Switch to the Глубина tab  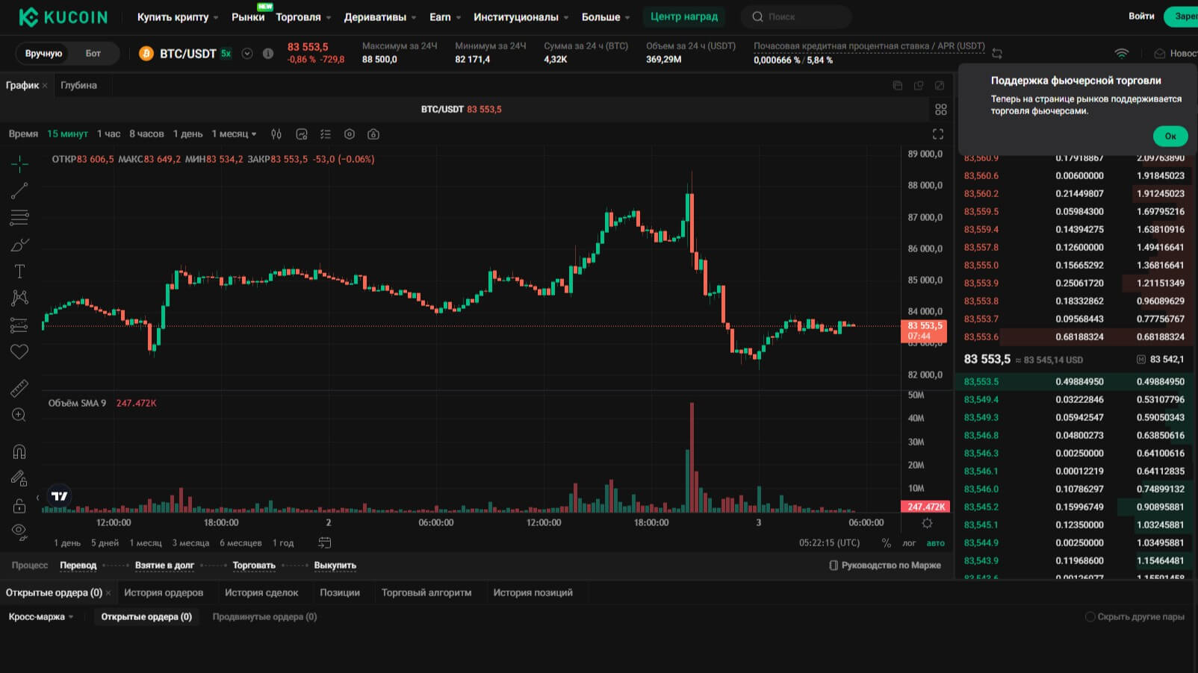click(78, 85)
